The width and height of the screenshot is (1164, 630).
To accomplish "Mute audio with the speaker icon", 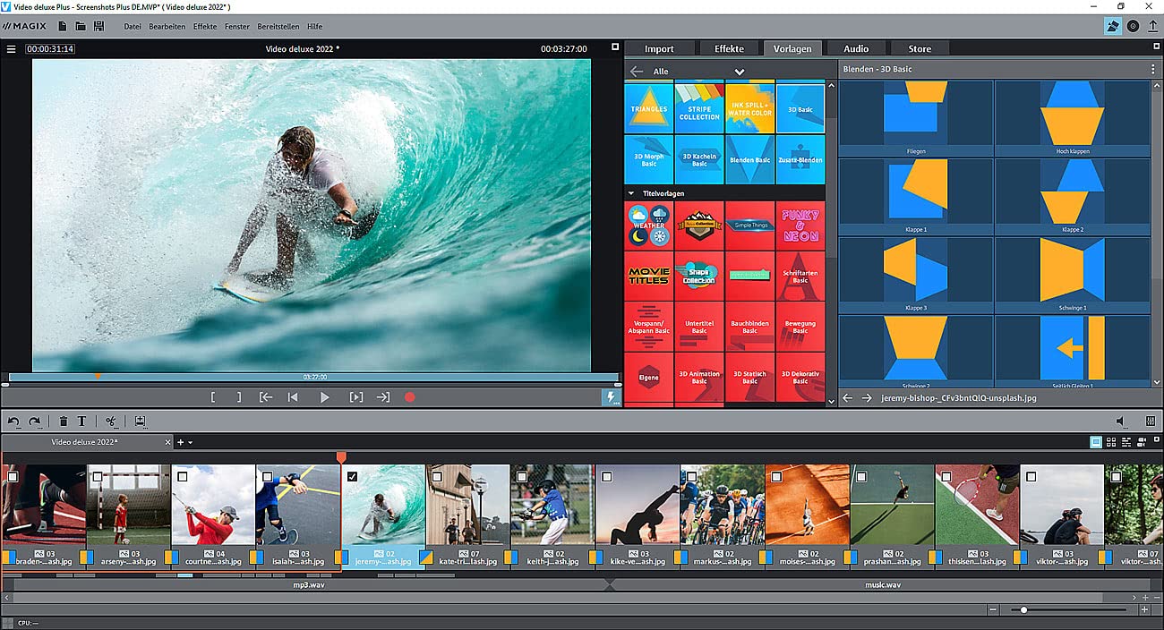I will [x=1121, y=421].
